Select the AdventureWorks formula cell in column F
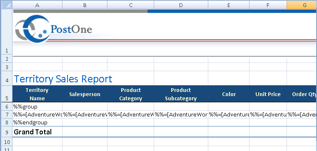 point(268,114)
